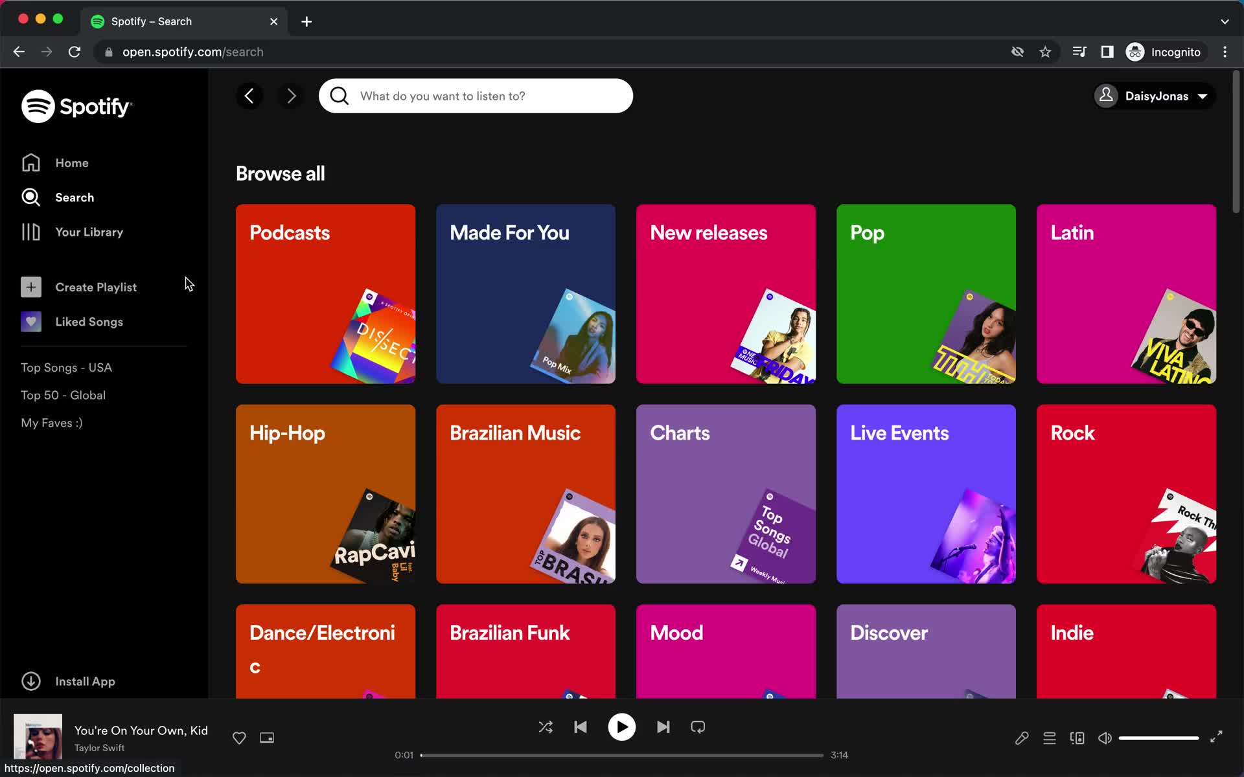
Task: Skip to next track
Action: [x=663, y=727]
